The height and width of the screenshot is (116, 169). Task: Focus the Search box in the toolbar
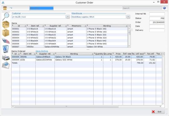tap(142, 8)
